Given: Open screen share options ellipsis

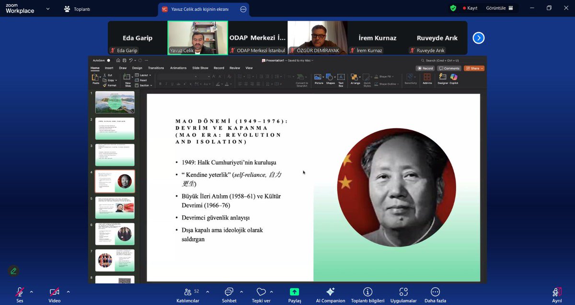Looking at the screenshot, I should [243, 9].
